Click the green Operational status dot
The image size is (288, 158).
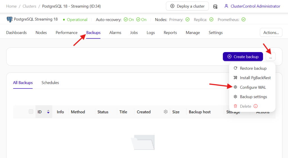pos(64,20)
